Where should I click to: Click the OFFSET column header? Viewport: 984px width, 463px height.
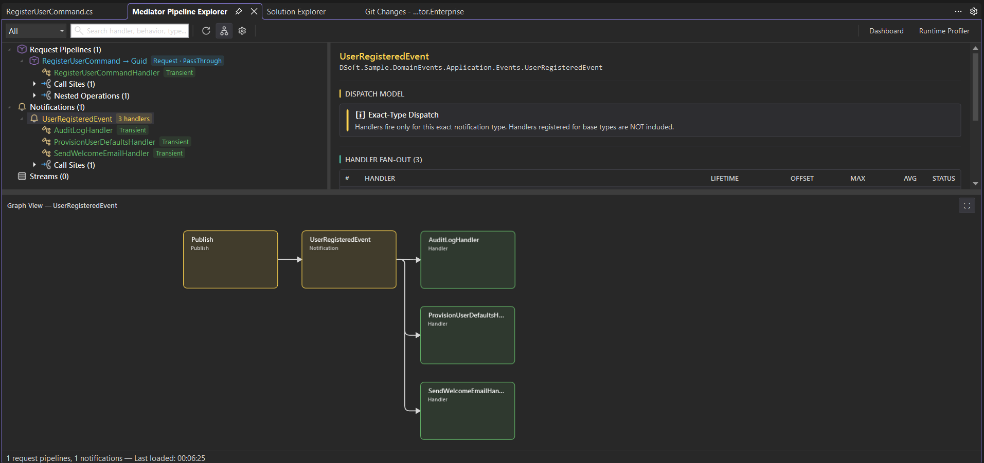coord(802,178)
